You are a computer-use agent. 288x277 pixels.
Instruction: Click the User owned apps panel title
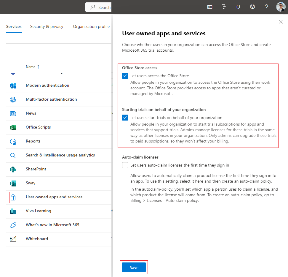[164, 33]
